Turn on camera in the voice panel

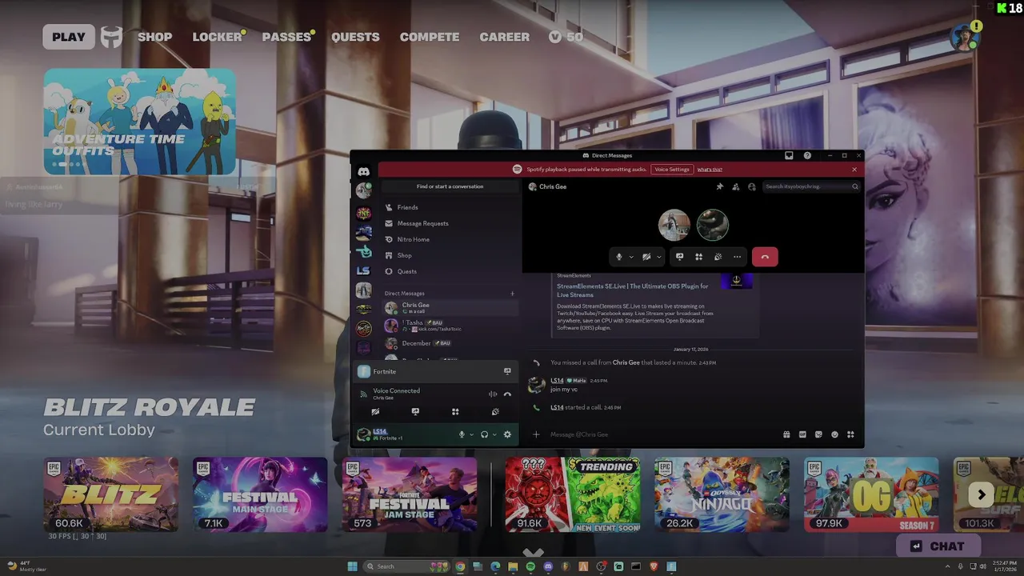click(x=375, y=412)
